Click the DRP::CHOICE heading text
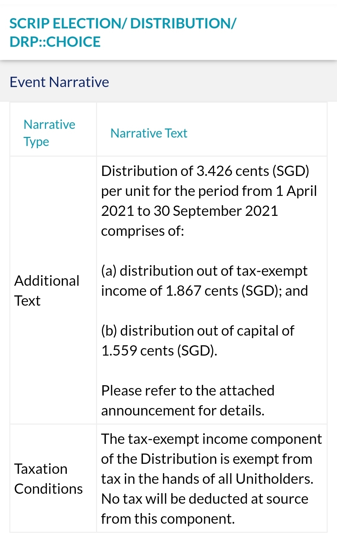Image resolution: width=337 pixels, height=534 pixels. pos(55,42)
